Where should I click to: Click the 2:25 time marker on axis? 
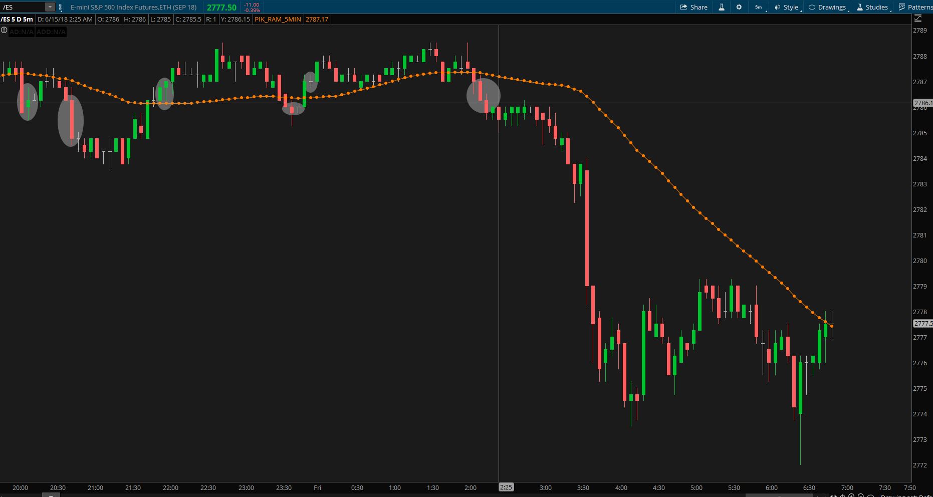506,487
